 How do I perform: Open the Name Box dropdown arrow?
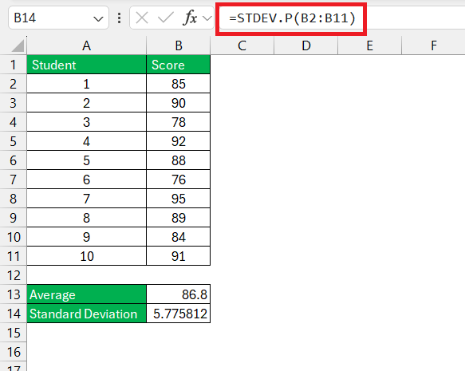98,19
